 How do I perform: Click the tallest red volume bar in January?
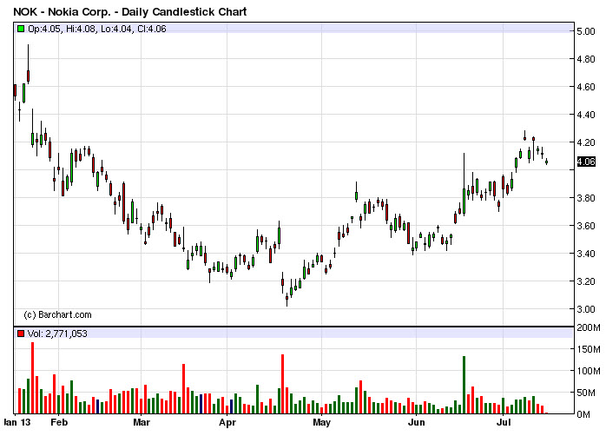click(32, 378)
